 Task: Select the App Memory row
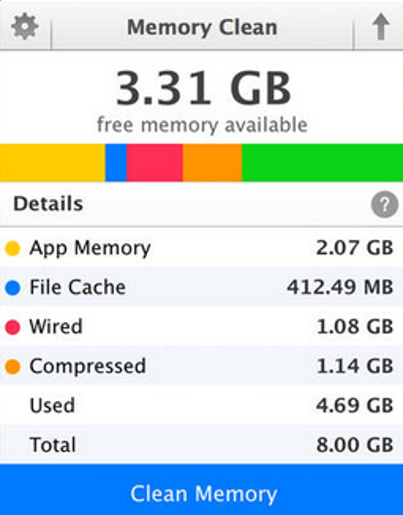[201, 248]
